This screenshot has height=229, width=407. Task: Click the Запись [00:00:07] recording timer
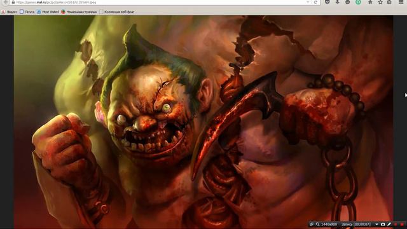tap(356, 224)
